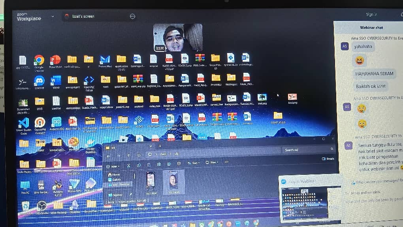The image size is (403, 227).
Task: Open the Sort dropdown in File Explorer
Action: 194,163
